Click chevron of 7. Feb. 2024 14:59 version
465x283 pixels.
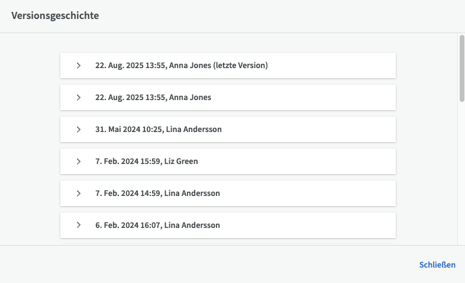pos(79,194)
